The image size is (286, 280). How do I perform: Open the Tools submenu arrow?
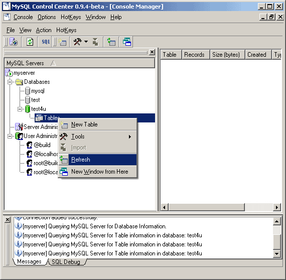click(x=129, y=136)
